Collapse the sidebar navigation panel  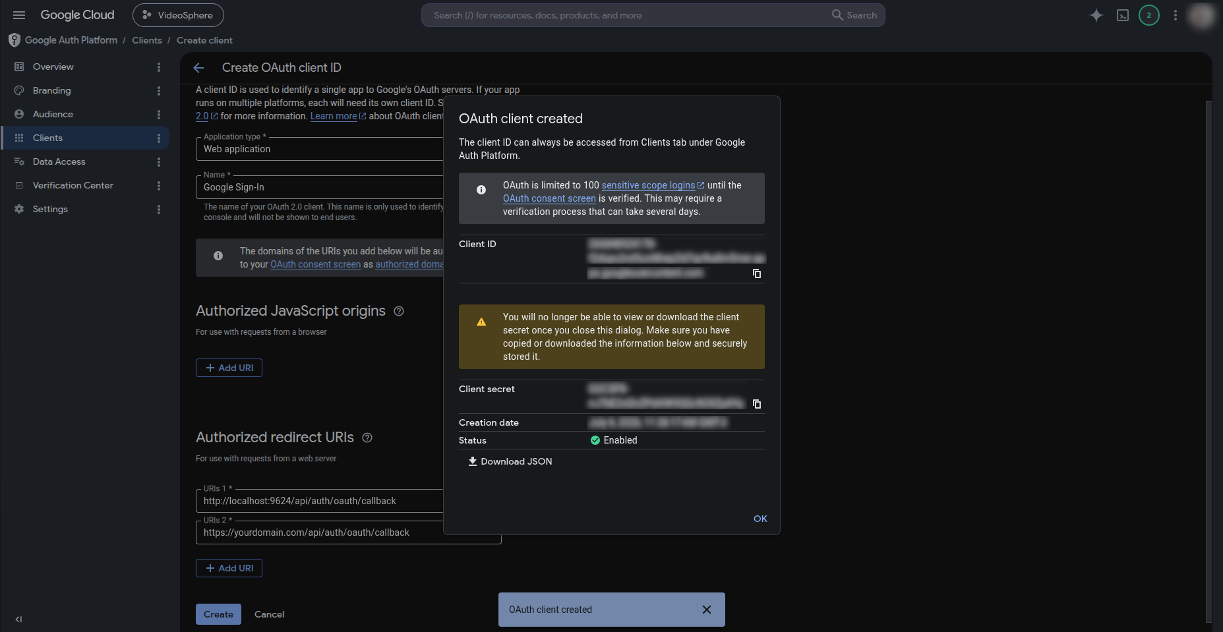pos(18,619)
